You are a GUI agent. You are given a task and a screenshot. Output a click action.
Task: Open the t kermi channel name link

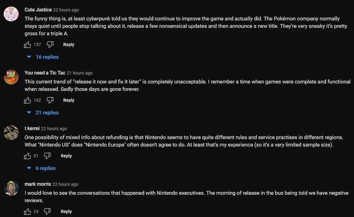pyautogui.click(x=32, y=129)
